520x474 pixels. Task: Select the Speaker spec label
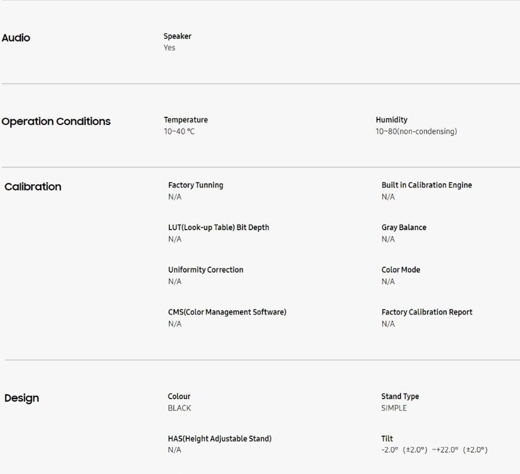177,36
